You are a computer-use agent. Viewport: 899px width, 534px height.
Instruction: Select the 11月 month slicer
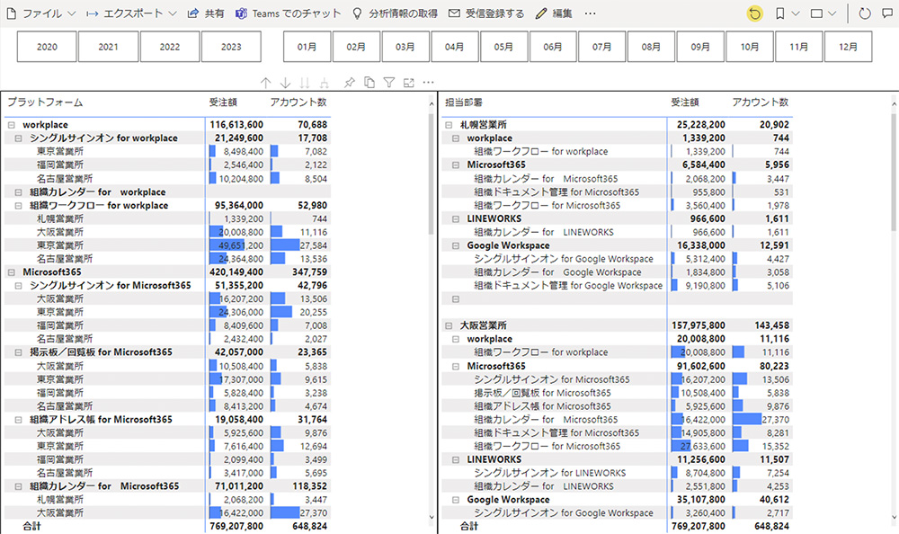click(x=798, y=47)
